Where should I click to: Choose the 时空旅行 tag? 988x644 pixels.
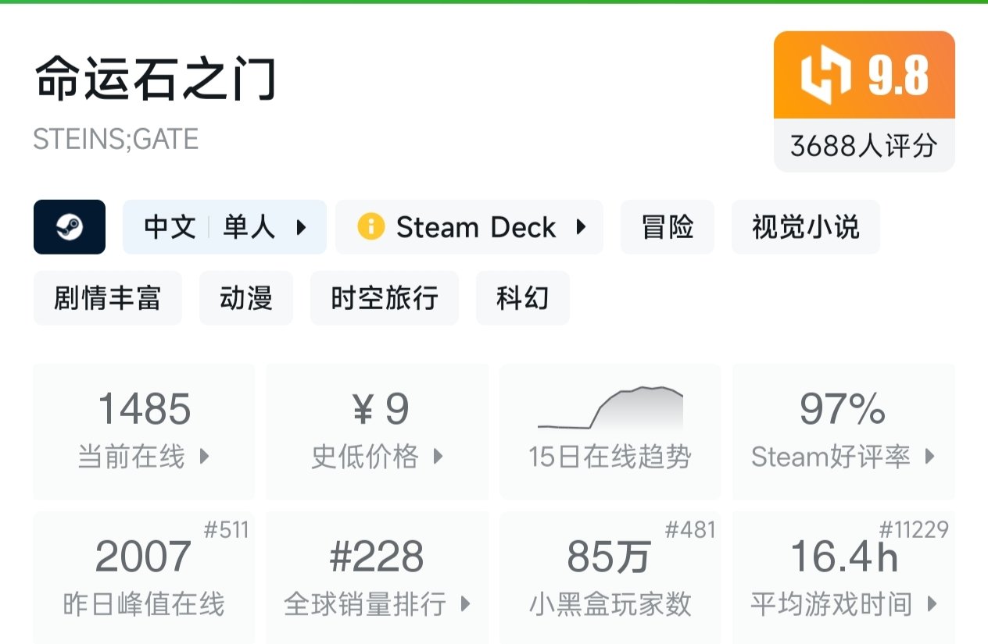click(x=384, y=298)
